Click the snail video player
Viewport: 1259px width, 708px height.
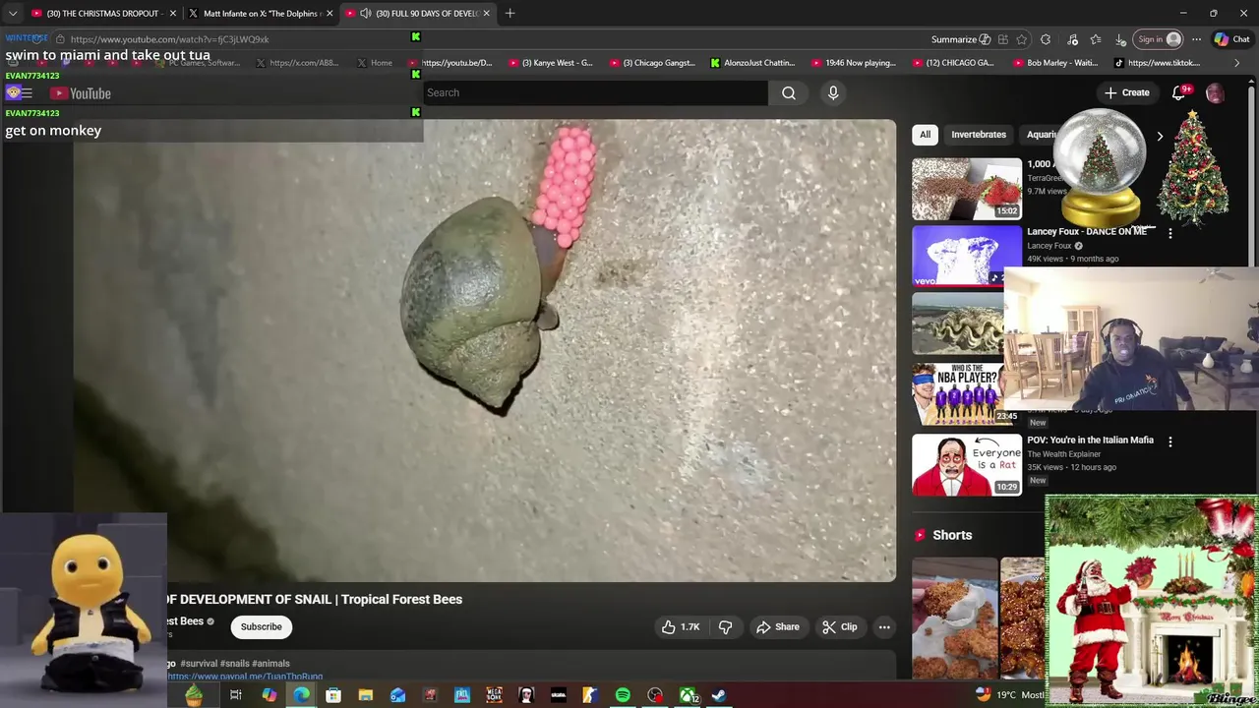484,350
